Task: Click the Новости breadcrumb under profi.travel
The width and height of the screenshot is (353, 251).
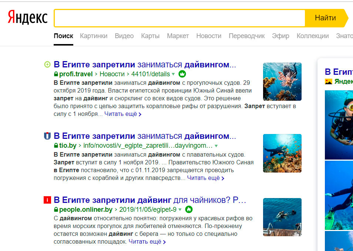Action: tap(112, 74)
